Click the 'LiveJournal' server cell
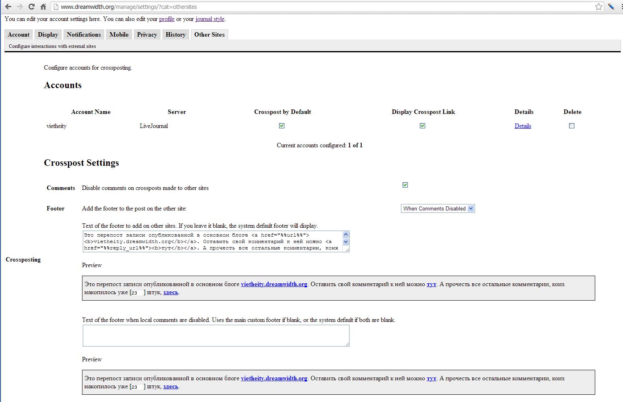Viewport: 623px width, 402px height. pos(154,126)
